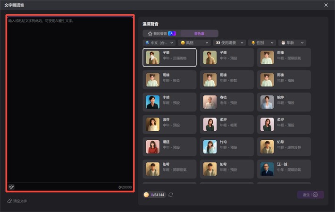335x212 pixels.
Task: Select the 春枝 elderly voice card
Action: tap(226, 102)
